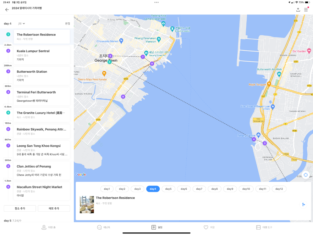This screenshot has height=235, width=313.
Task: Tap the Kota Cornwallis monument pin
Action: coord(172,29)
